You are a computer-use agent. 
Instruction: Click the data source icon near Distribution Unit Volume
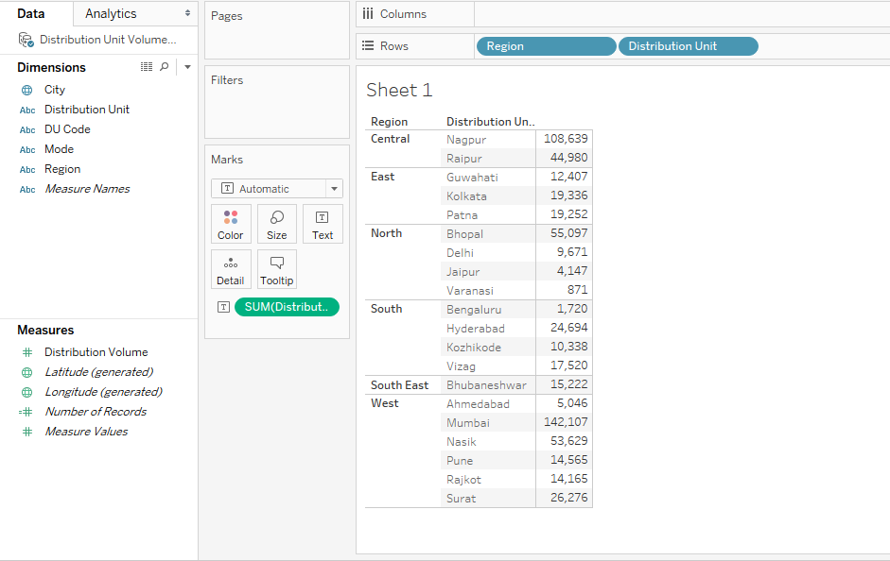26,40
